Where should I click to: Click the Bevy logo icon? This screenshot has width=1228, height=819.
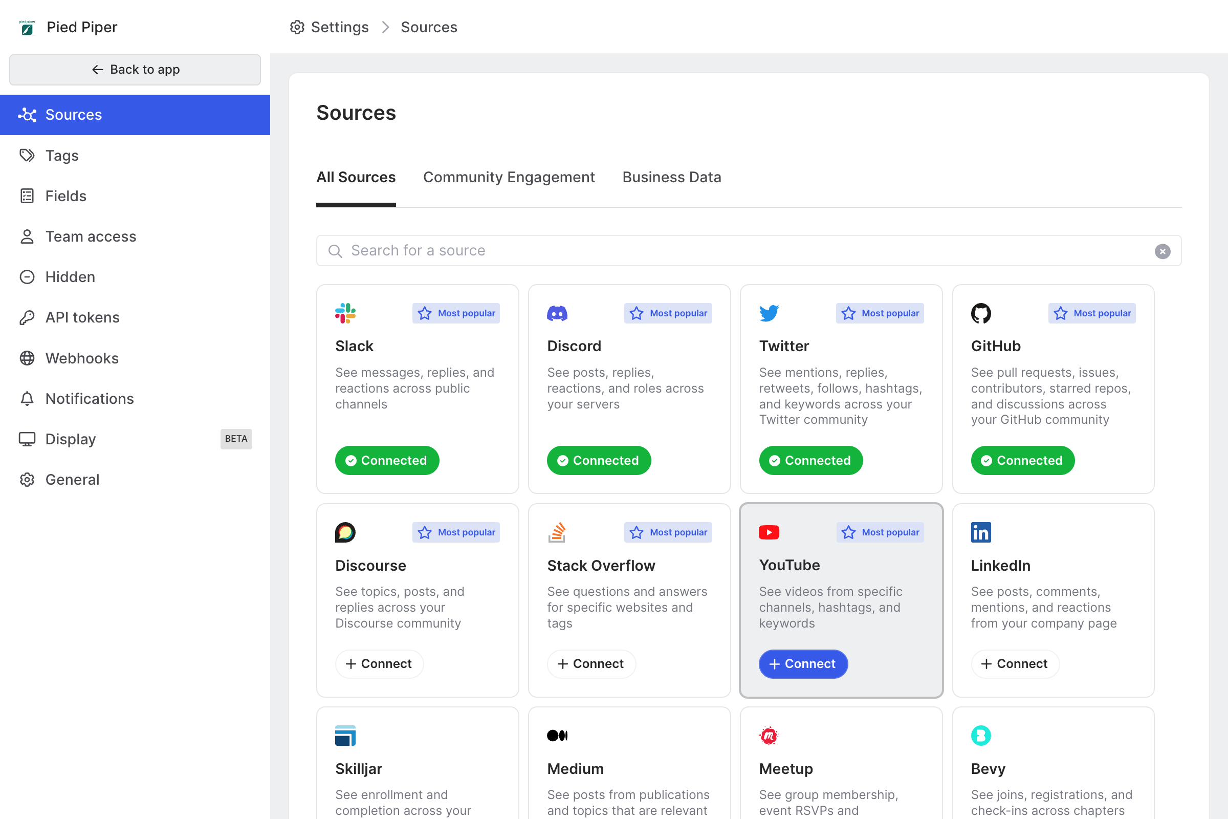[x=981, y=736]
